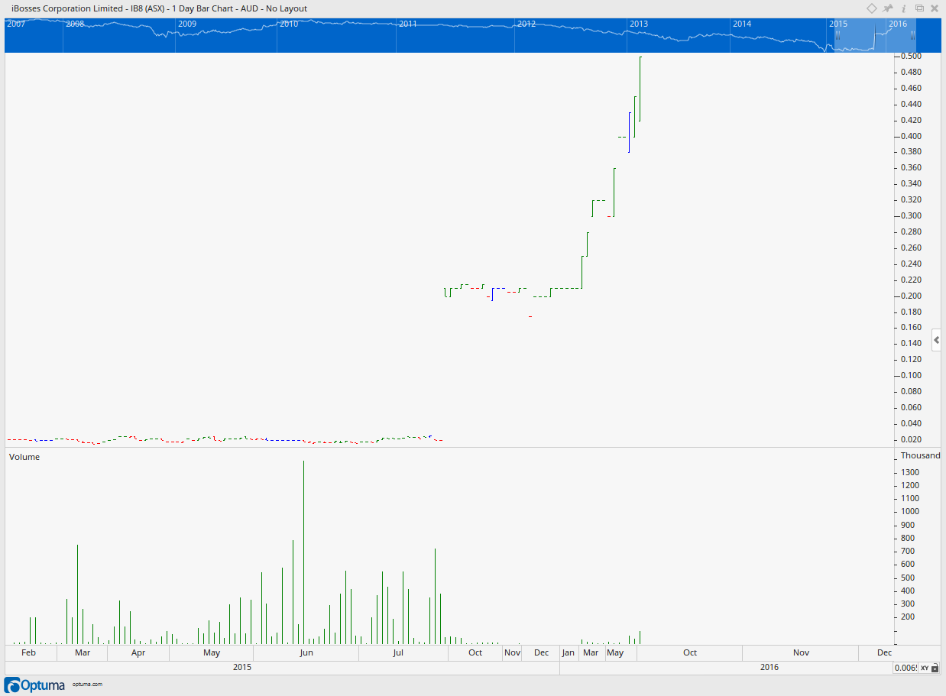Click the 'Thousand' volume units label
Viewport: 946px width, 696px height.
(x=920, y=455)
